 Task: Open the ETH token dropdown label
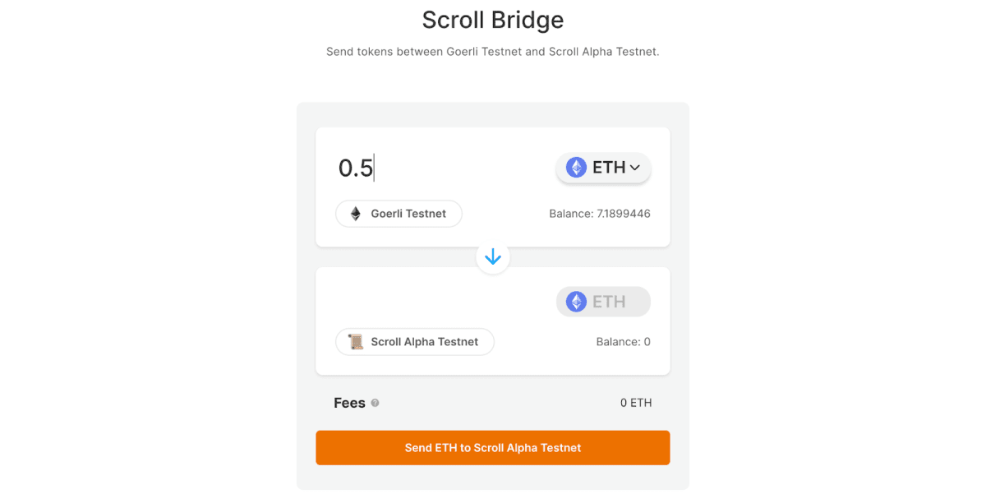pos(609,168)
